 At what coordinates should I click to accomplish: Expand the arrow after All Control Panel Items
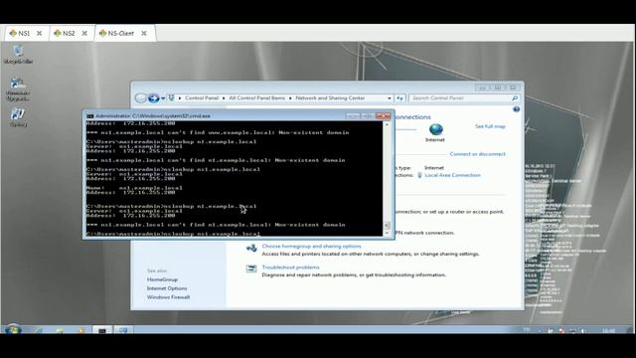(x=290, y=98)
